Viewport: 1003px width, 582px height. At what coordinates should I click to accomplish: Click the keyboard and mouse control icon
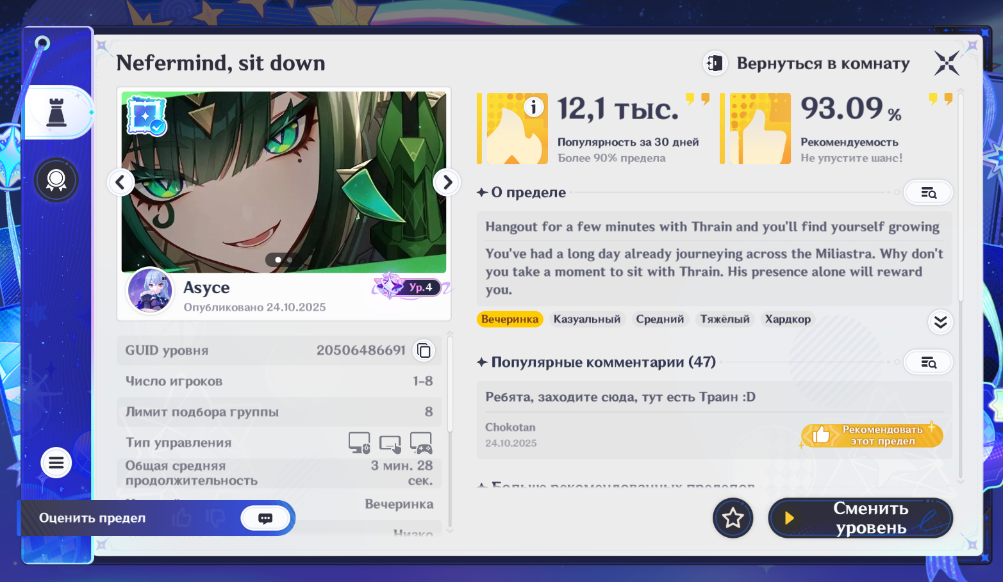360,442
